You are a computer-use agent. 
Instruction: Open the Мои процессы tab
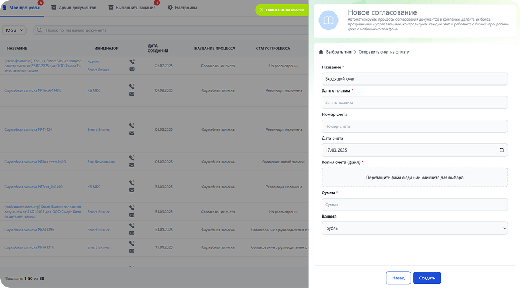tap(22, 8)
